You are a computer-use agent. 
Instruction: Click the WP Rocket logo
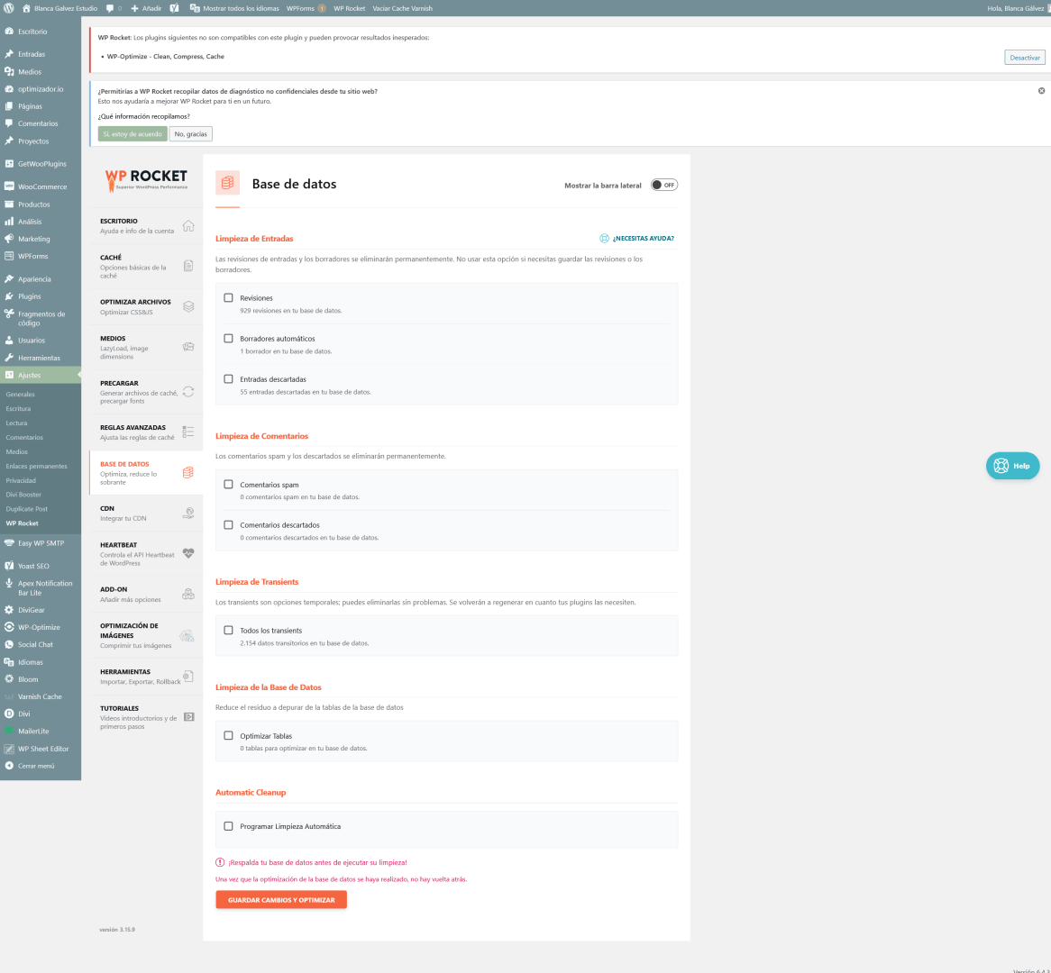(x=146, y=179)
